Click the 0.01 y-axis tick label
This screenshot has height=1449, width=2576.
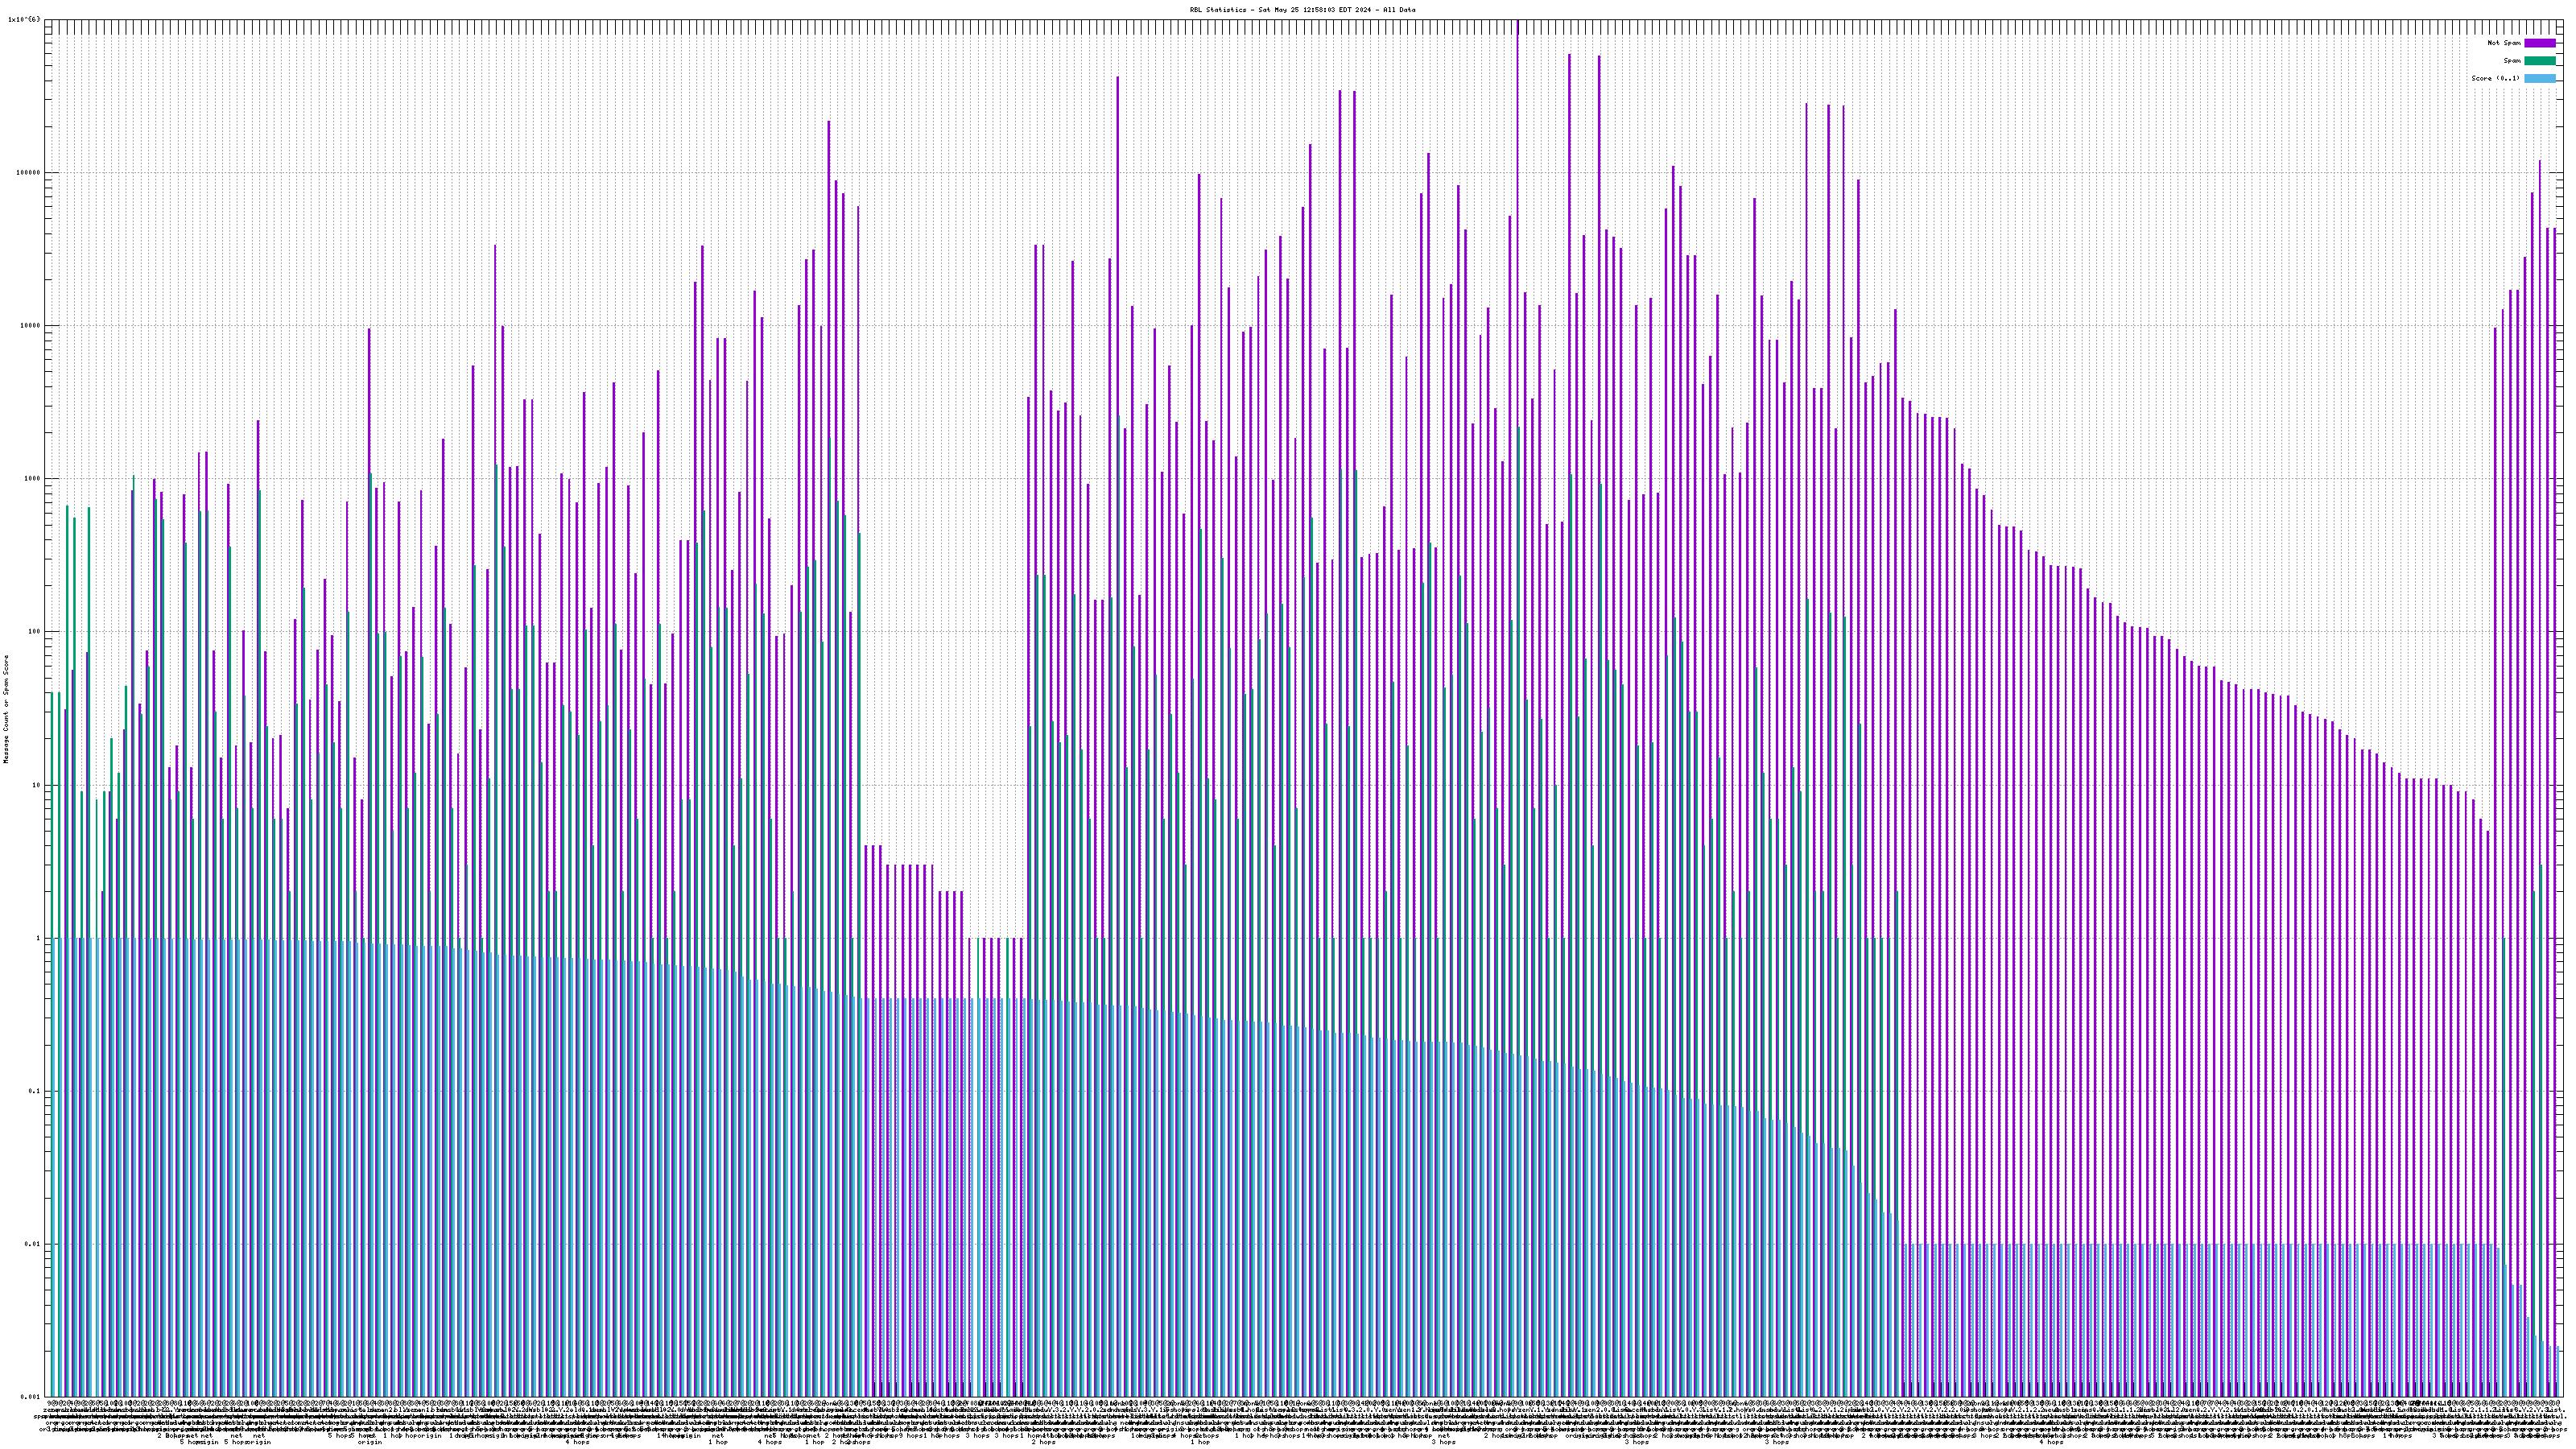click(x=33, y=1244)
